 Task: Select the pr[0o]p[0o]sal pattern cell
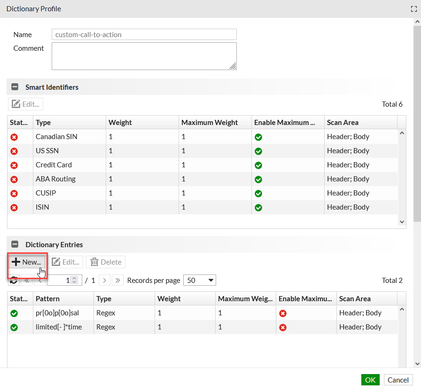point(63,313)
